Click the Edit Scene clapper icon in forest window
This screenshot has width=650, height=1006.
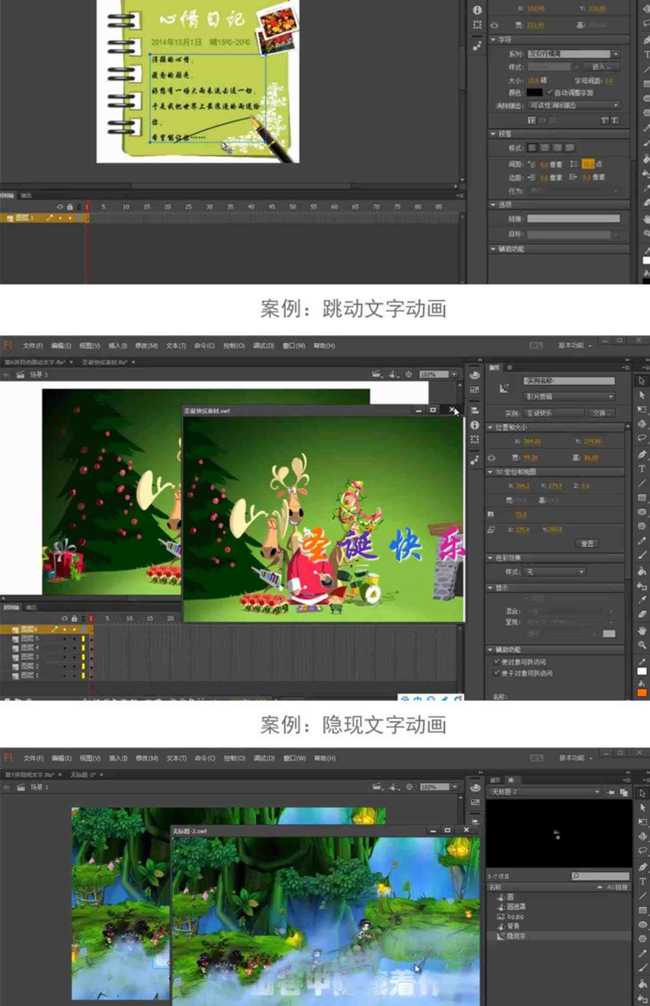(377, 787)
